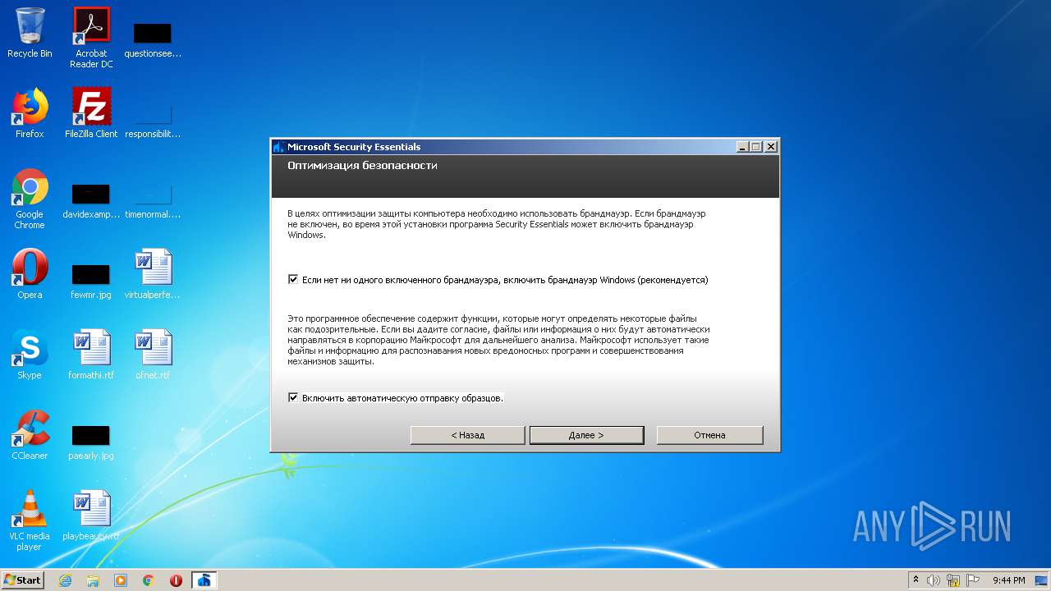Select the davidexamp... desktop file
The height and width of the screenshot is (591, 1051).
point(91,199)
